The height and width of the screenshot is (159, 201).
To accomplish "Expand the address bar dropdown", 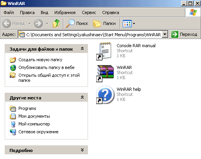I will click(x=165, y=34).
